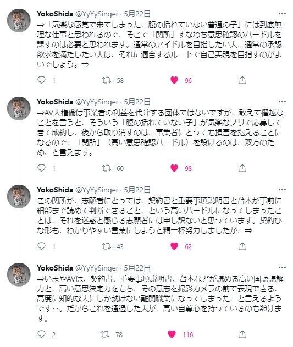Open YokoShida profile from the first tweet's name
This screenshot has height=347, width=293.
click(x=55, y=14)
